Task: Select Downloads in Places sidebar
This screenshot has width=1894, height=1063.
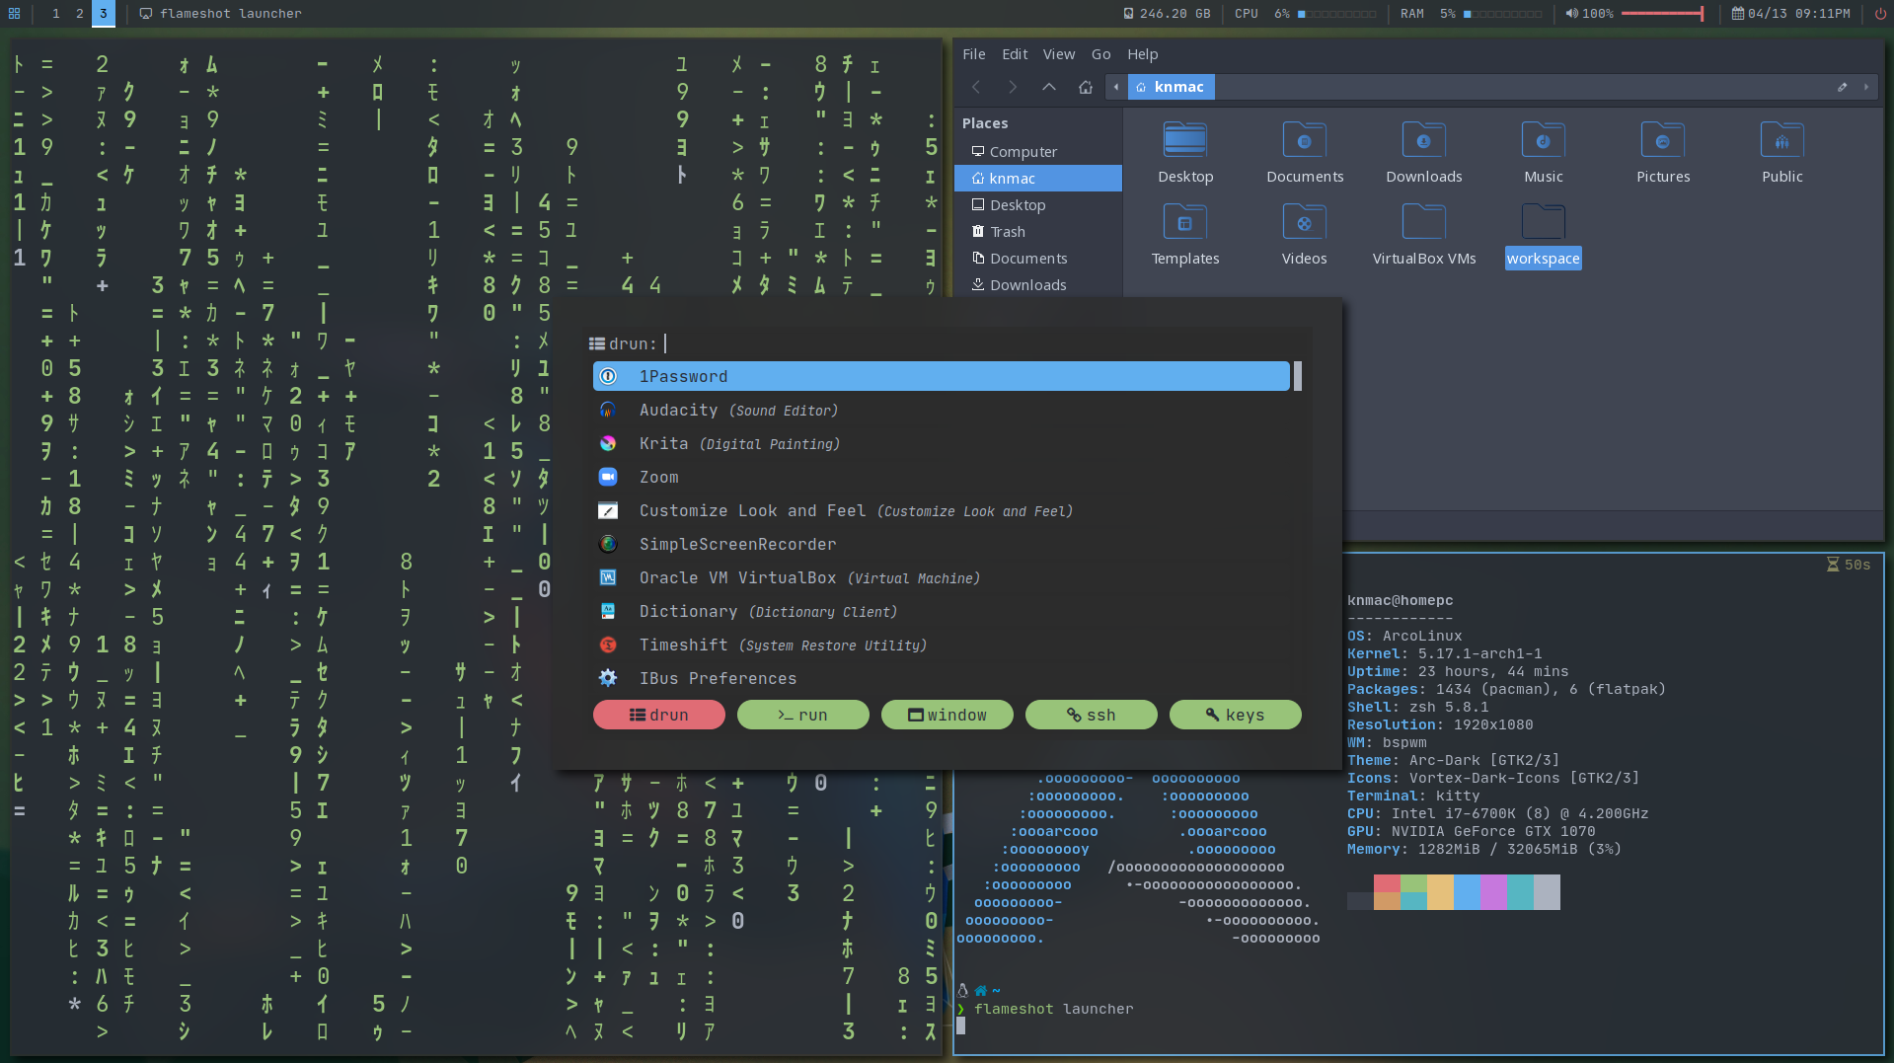Action: (x=1038, y=285)
